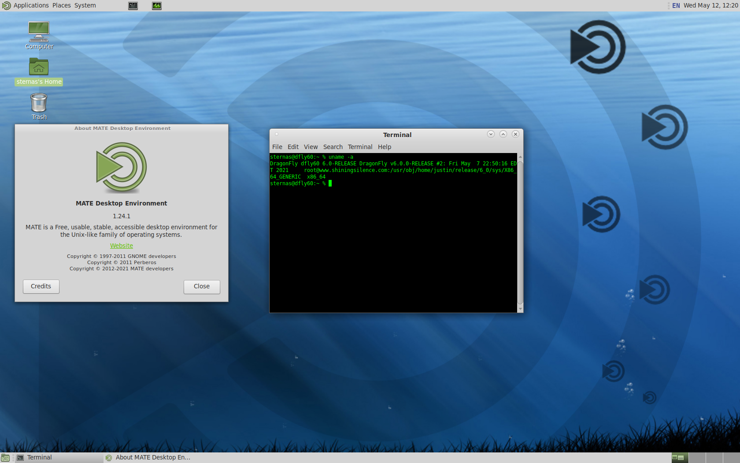Open the System menu
Viewport: 740px width, 463px height.
coord(85,5)
